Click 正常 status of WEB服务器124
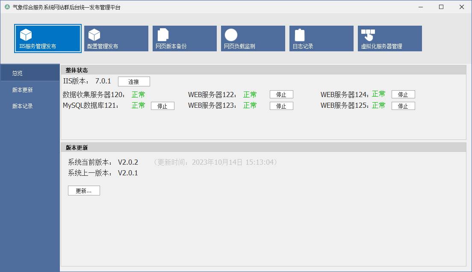Image resolution: width=472 pixels, height=272 pixels. [379, 94]
